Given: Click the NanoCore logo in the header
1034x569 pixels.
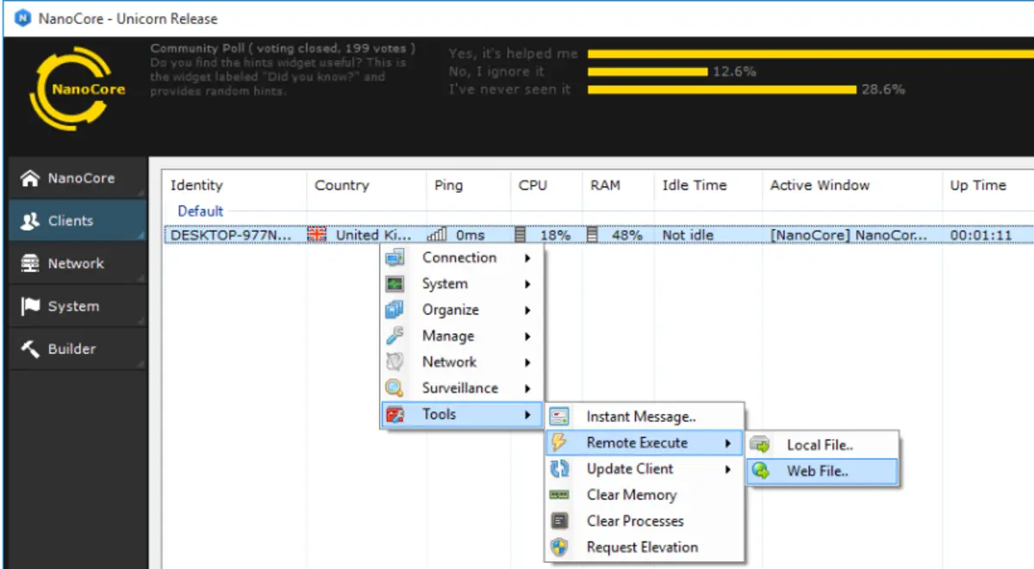Looking at the screenshot, I should tap(78, 89).
